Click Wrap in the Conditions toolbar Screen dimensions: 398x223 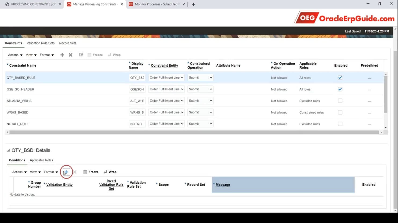(x=110, y=172)
